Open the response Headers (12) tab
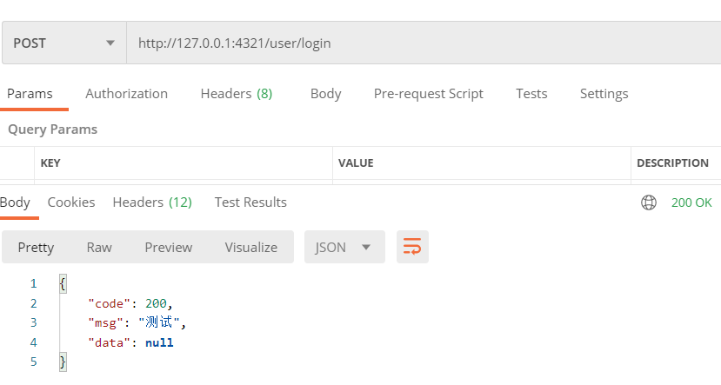Viewport: 721px width, 385px height. pyautogui.click(x=151, y=202)
